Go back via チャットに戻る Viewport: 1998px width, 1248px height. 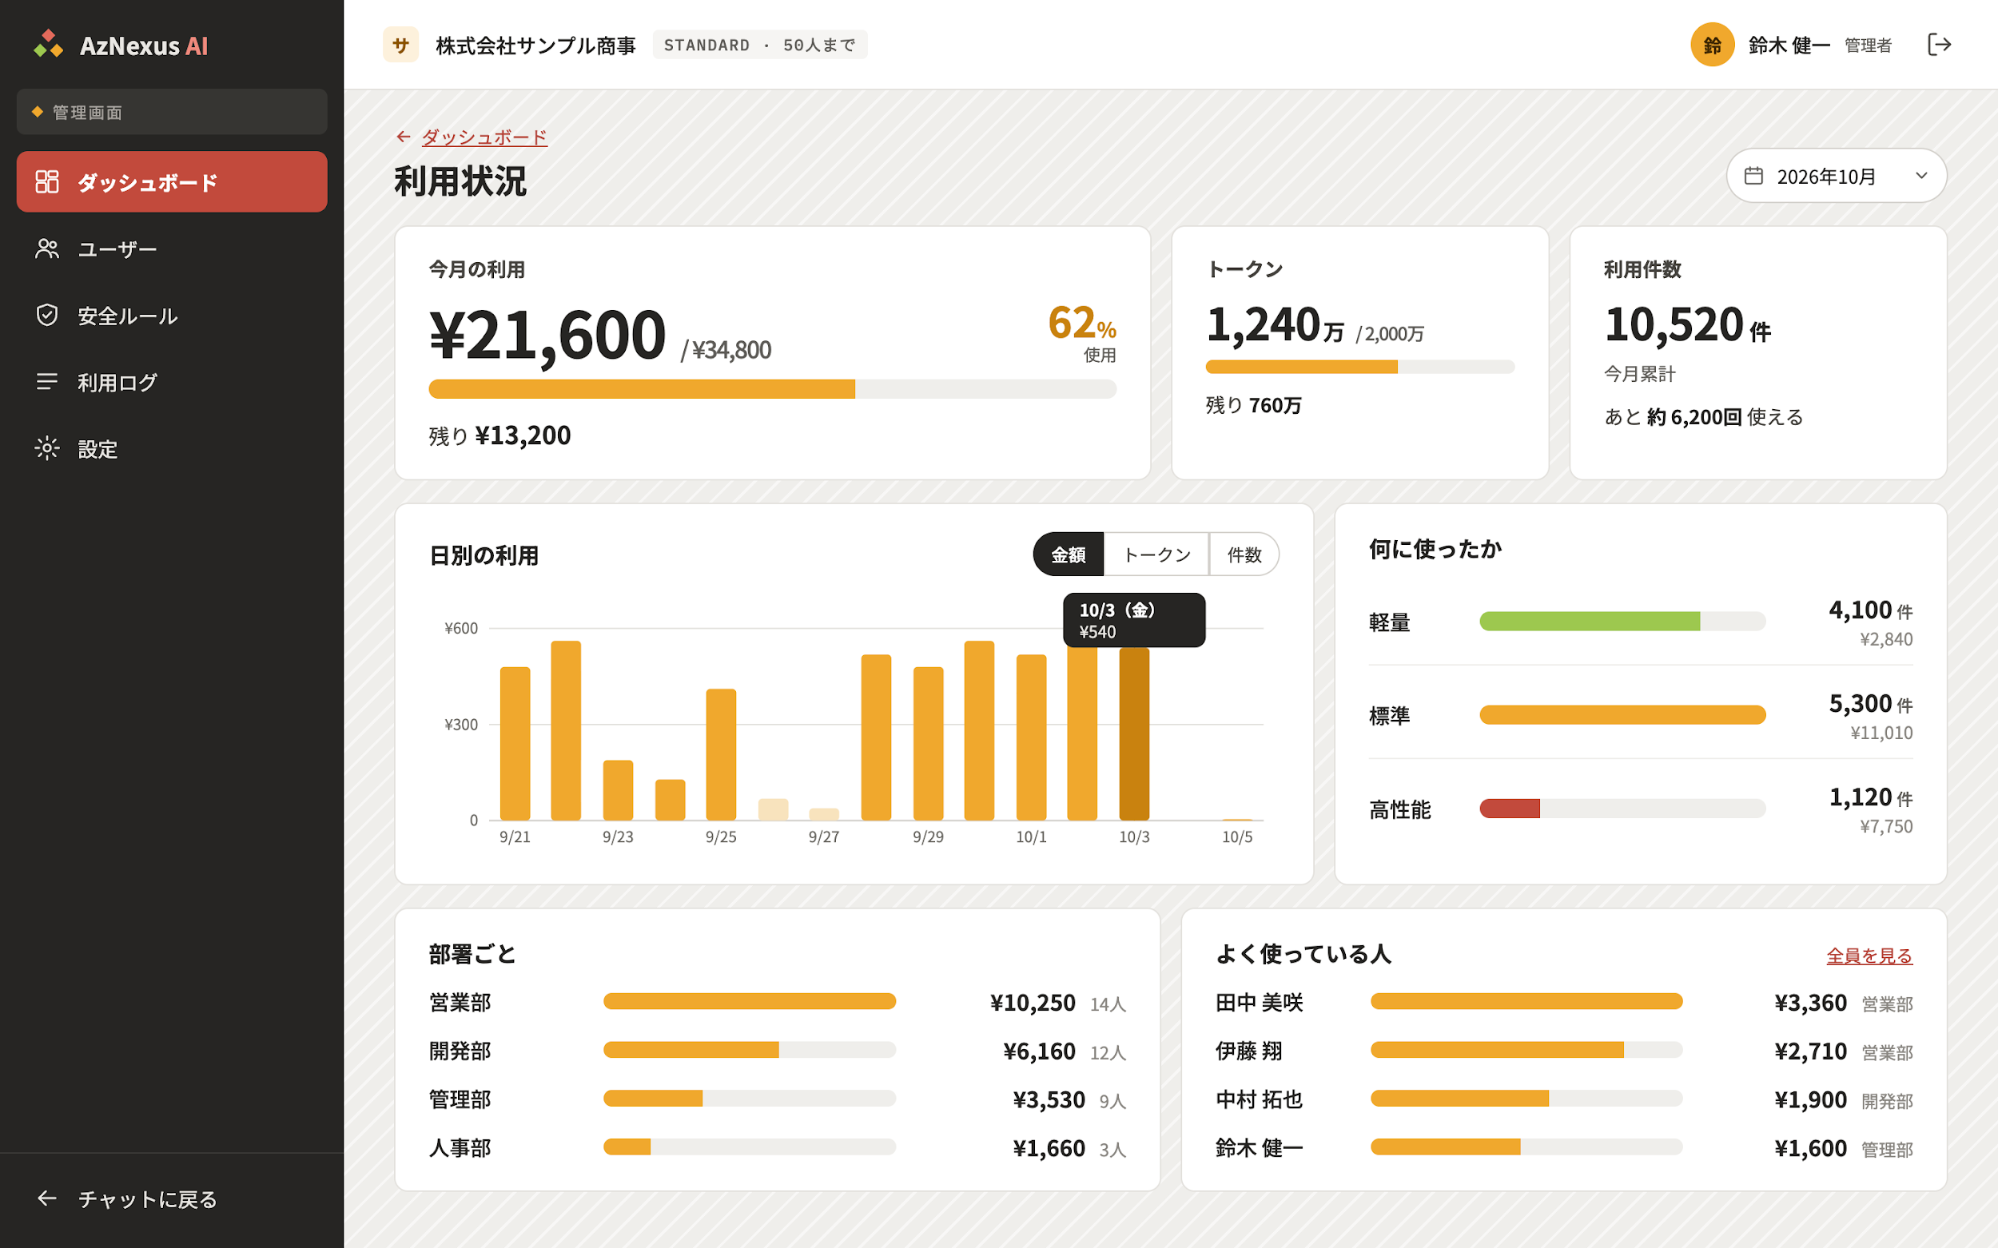click(126, 1198)
